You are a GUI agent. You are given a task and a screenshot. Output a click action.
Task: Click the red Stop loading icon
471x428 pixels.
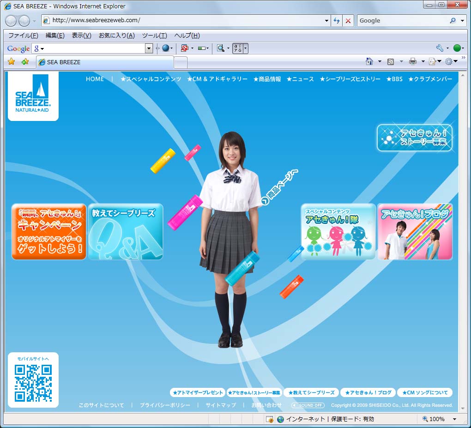(x=348, y=20)
